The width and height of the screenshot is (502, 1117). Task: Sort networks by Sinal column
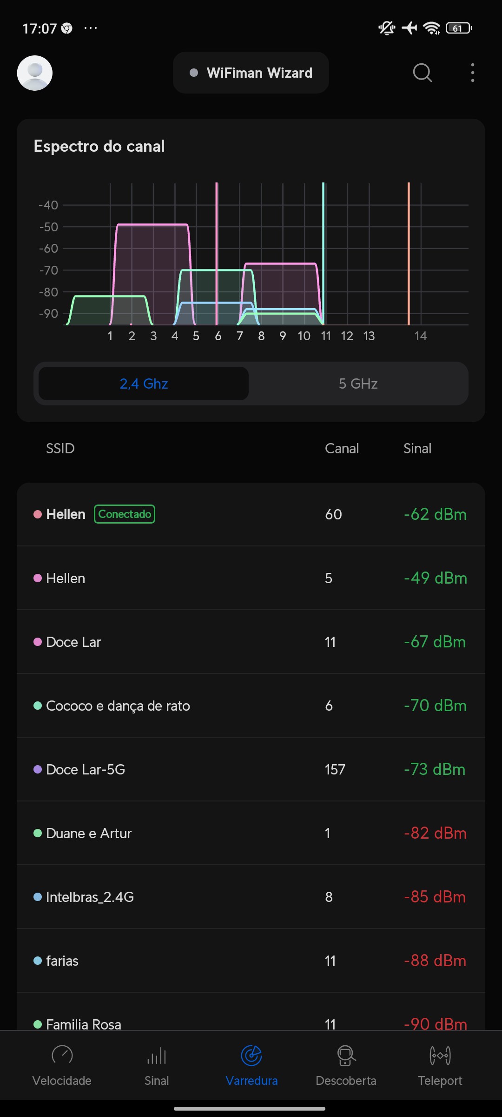tap(417, 448)
